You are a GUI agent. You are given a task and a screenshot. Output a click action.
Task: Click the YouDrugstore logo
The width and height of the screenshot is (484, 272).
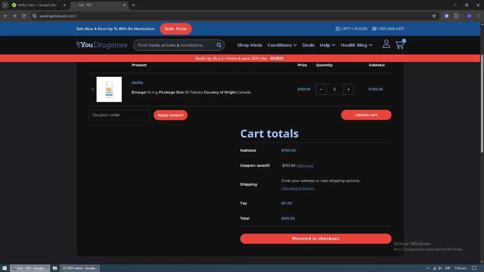coord(102,45)
